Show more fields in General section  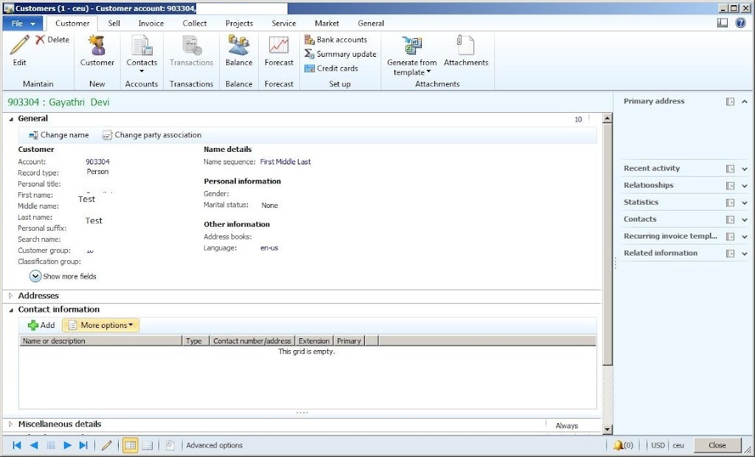tap(63, 276)
